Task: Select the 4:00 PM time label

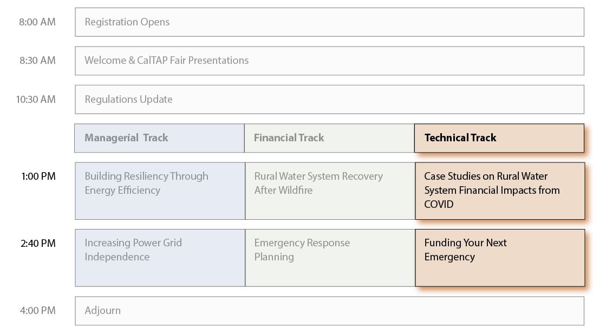Action: pos(38,311)
